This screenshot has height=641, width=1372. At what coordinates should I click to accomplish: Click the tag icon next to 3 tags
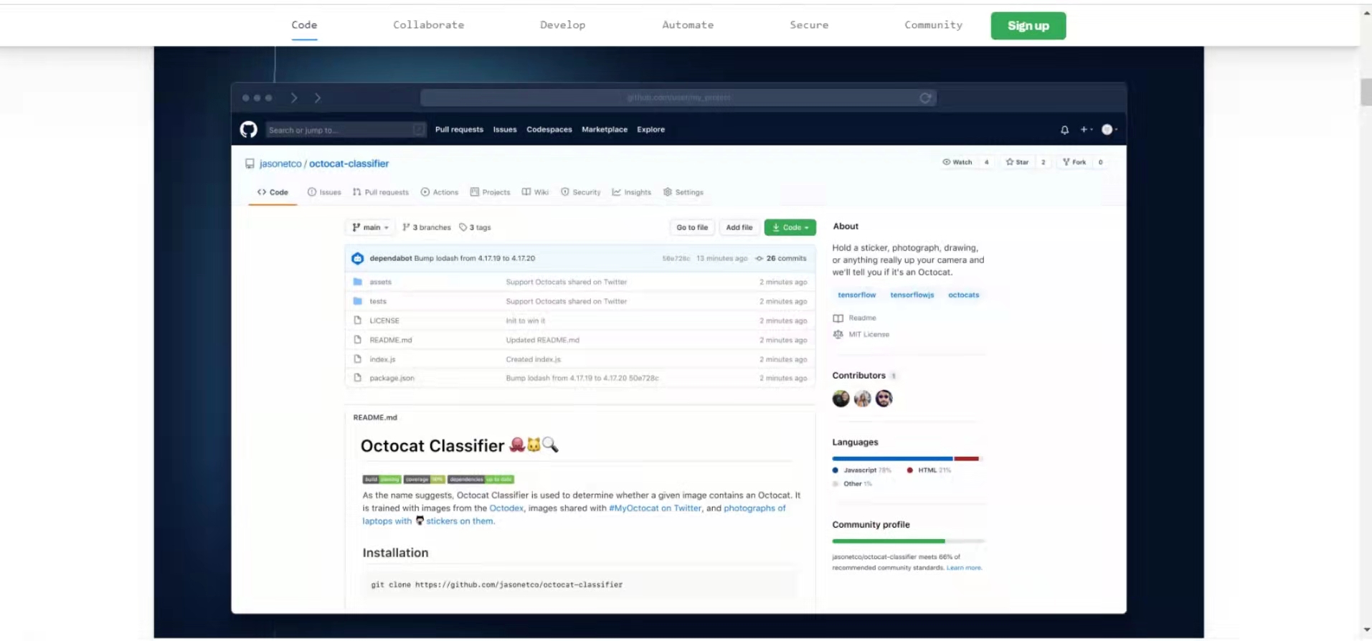click(x=463, y=227)
